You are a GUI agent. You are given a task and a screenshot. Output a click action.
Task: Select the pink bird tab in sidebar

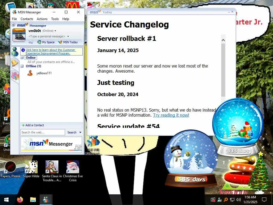point(15,76)
